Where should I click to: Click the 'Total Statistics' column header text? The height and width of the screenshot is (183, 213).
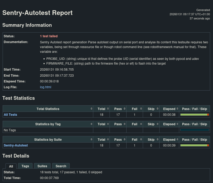tap(48, 109)
